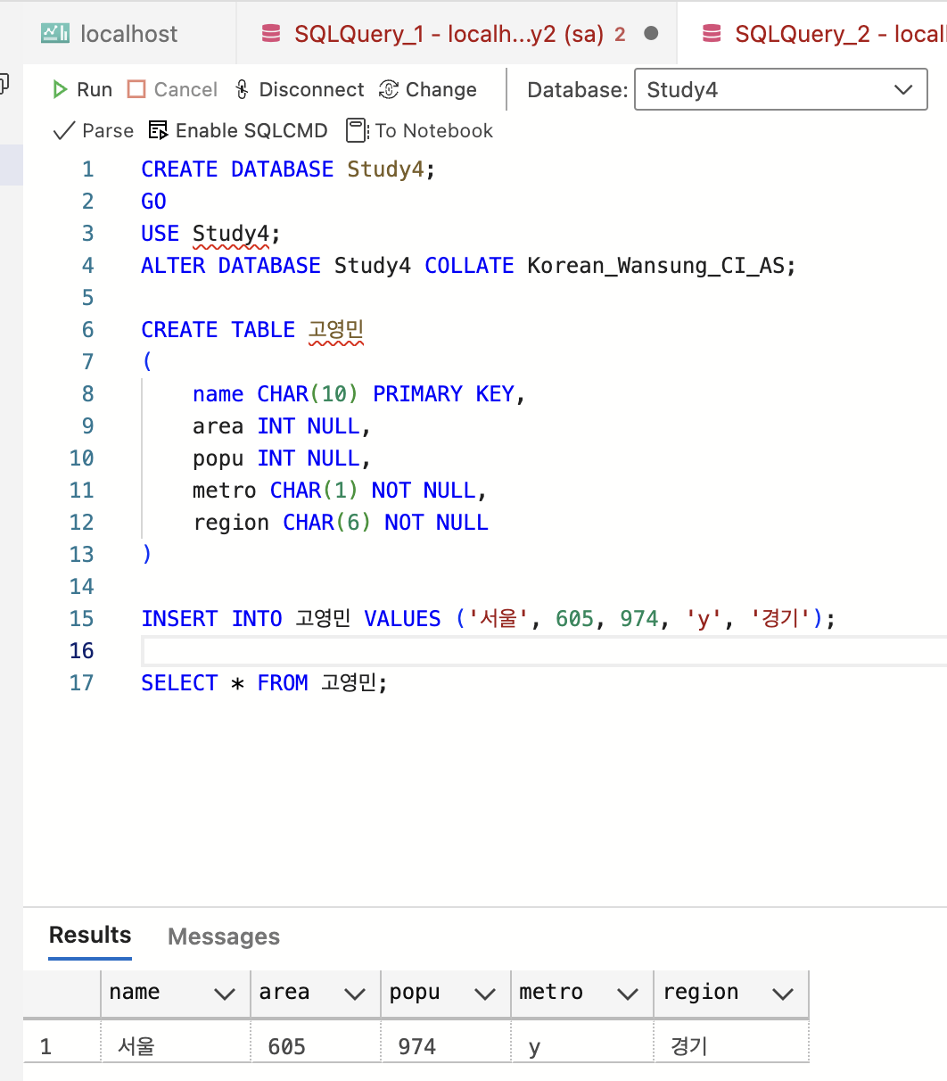Cancel the running query
This screenshot has height=1081, width=947.
172,89
